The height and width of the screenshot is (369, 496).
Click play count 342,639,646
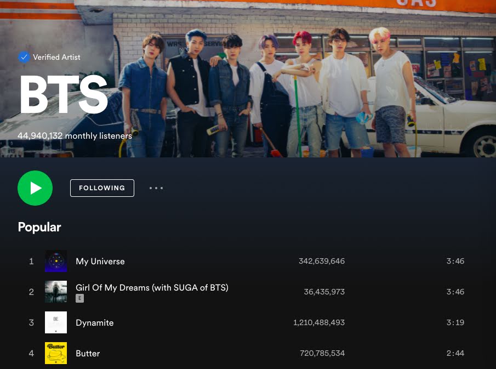[322, 261]
